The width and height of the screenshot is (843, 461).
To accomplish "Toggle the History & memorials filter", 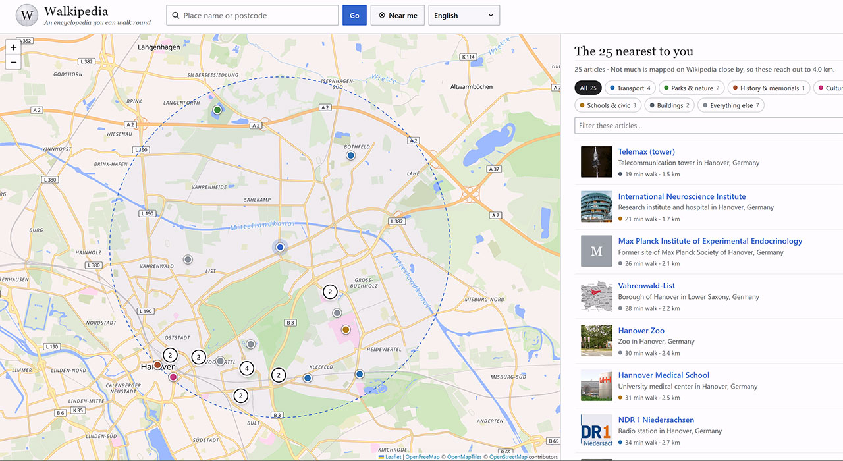I will pyautogui.click(x=769, y=88).
